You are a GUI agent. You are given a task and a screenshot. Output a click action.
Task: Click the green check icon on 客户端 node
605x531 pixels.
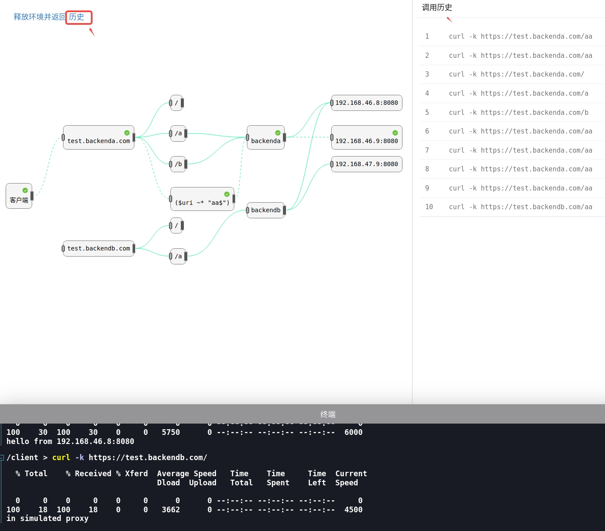coord(25,190)
